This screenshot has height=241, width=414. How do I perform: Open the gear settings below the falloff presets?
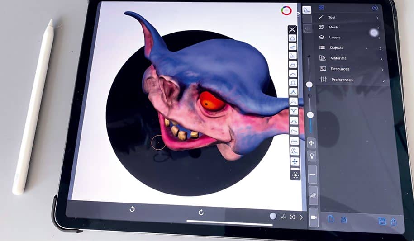(295, 175)
